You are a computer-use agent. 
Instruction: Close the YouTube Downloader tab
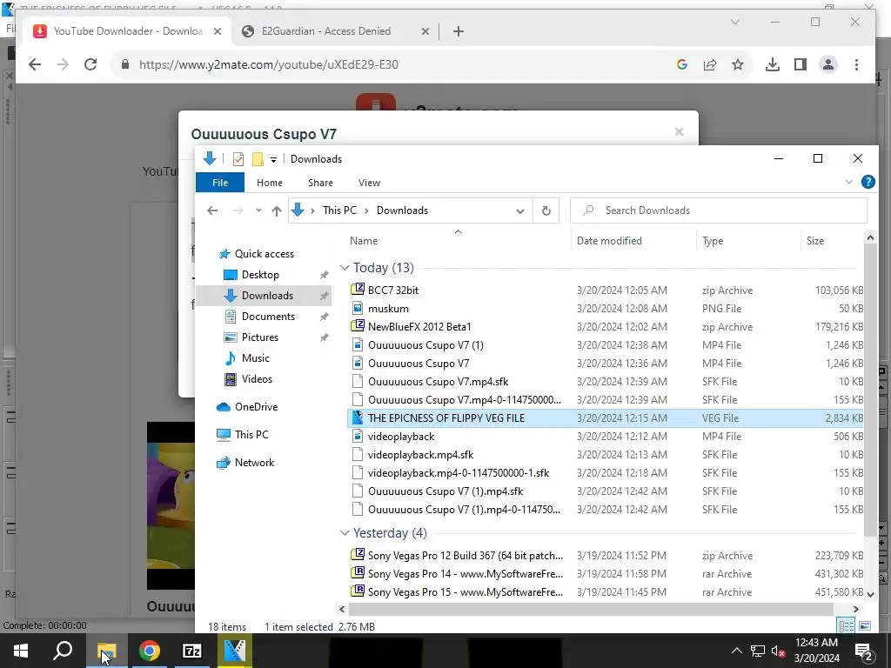[217, 31]
